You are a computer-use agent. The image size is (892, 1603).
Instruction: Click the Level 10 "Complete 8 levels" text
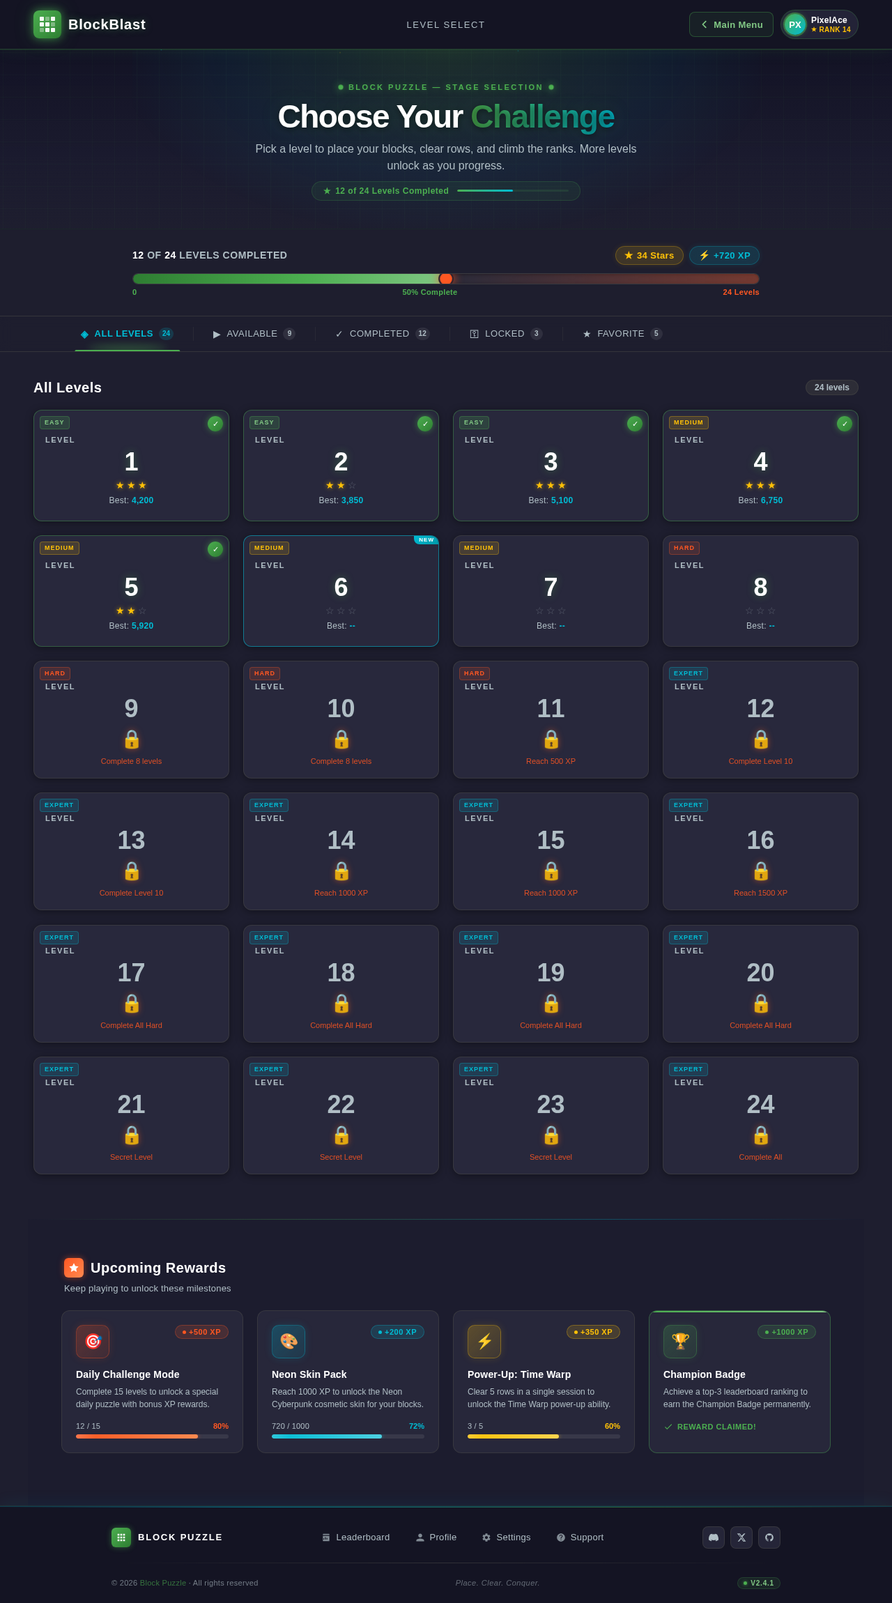[341, 761]
